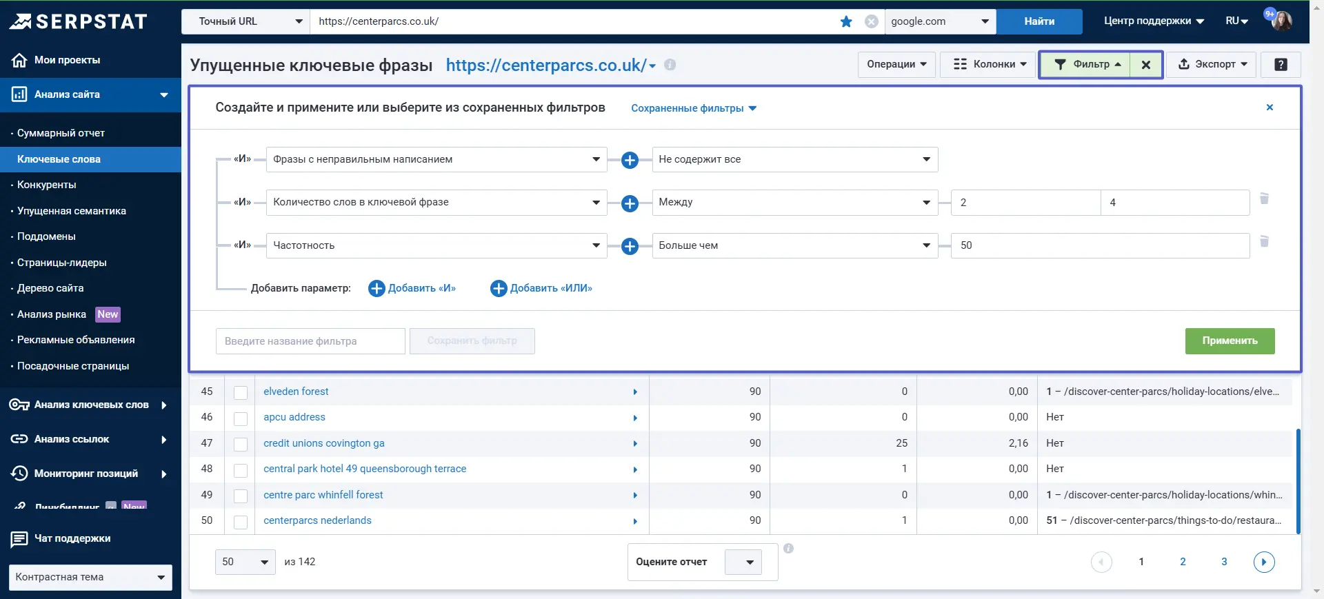
Task: Tick the checkbox for apcu address
Action: click(241, 418)
